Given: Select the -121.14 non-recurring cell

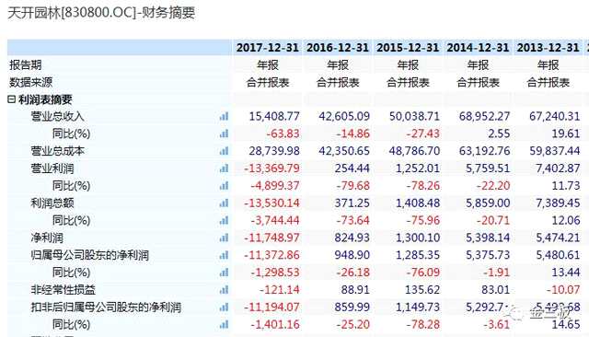Looking at the screenshot, I should click(x=280, y=290).
